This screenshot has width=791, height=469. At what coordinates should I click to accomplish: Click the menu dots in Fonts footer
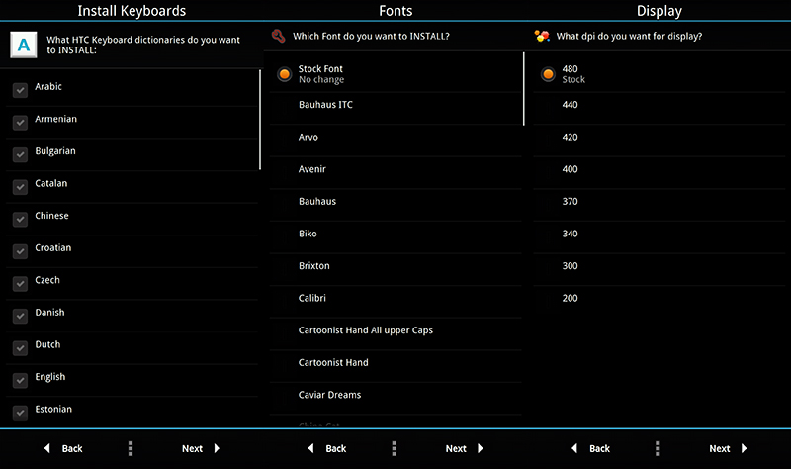click(x=395, y=448)
